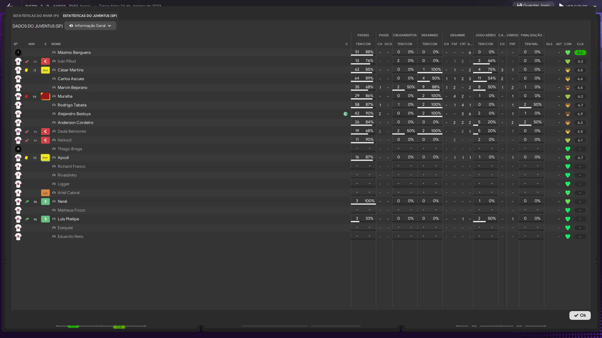Click Máximo Banguera's goalkeeper shirt icon
This screenshot has height=338, width=602.
tap(18, 53)
